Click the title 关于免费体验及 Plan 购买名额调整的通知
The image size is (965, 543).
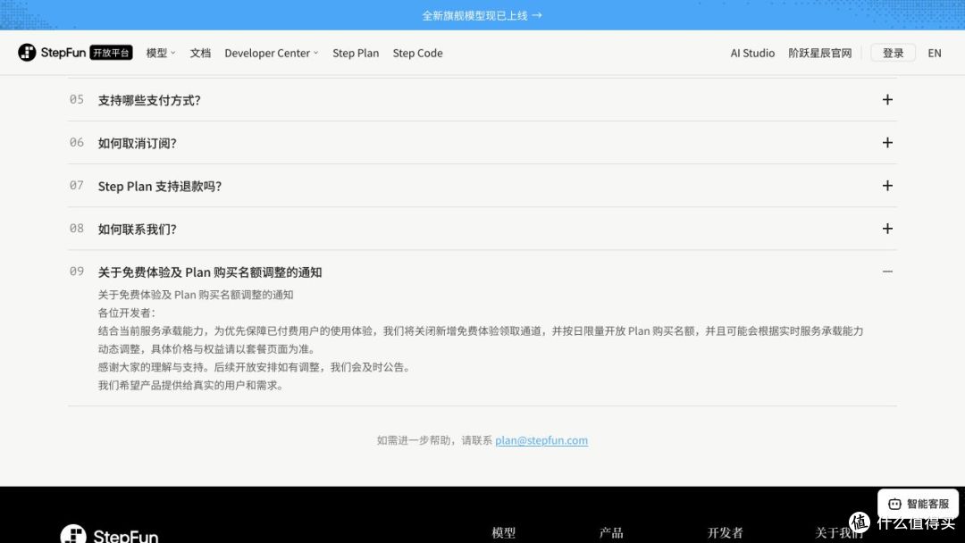210,271
